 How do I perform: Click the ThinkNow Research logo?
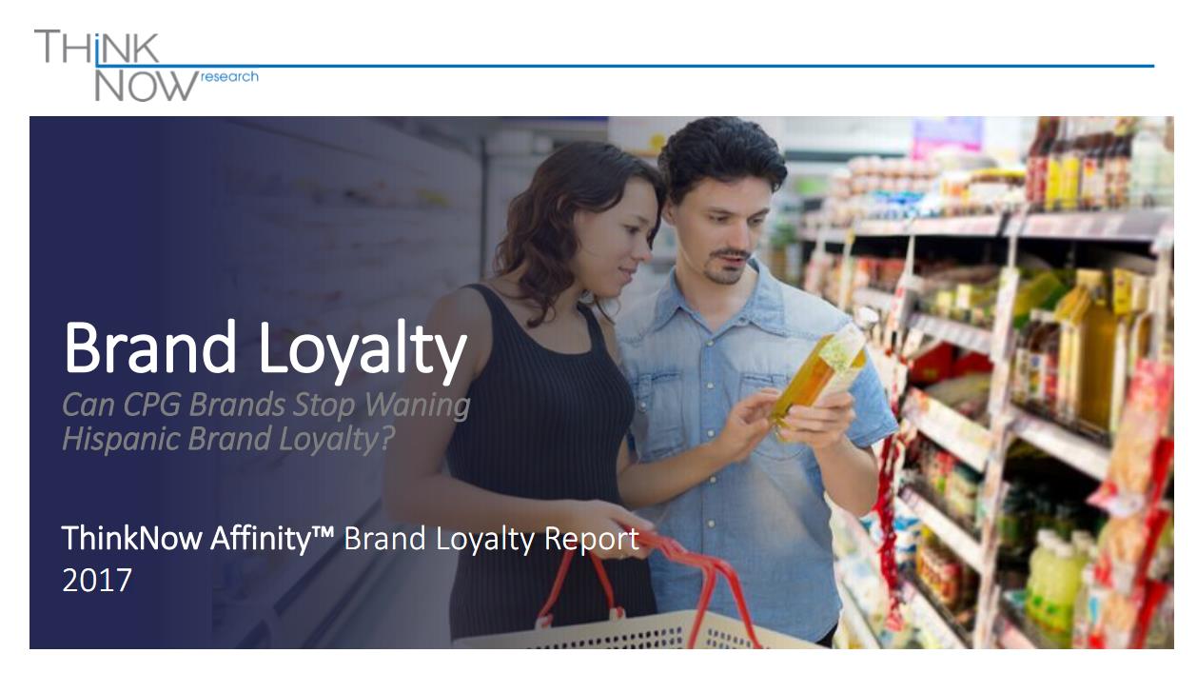146,65
